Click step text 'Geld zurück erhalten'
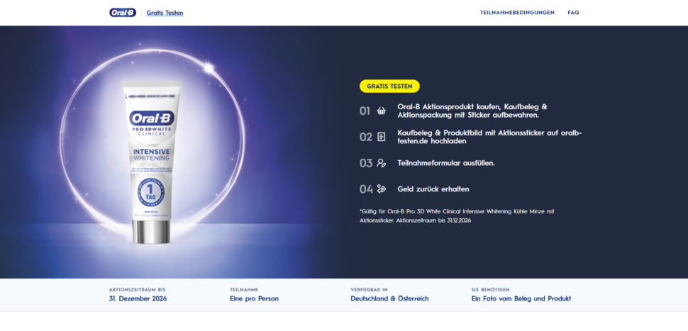 tap(433, 189)
